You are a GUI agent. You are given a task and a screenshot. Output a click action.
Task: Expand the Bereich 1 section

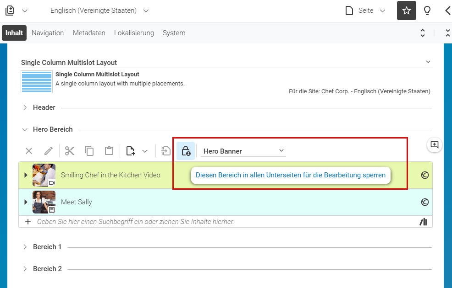(25, 247)
